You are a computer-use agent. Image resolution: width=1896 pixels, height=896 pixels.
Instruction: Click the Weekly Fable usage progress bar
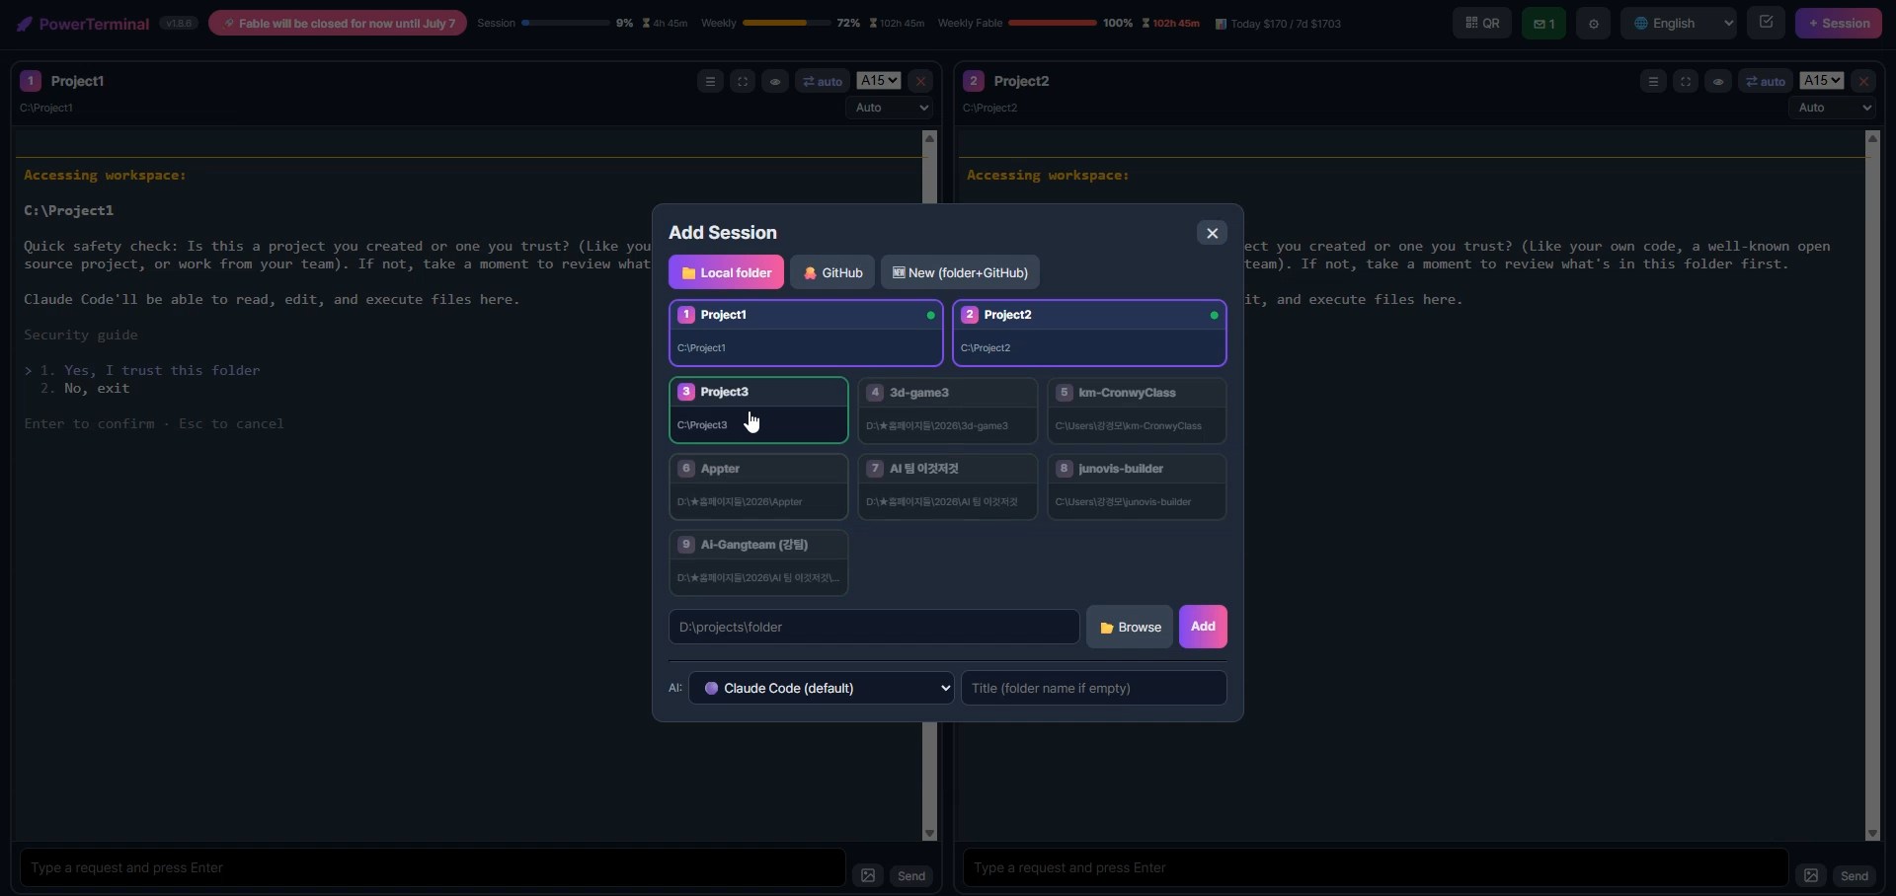point(1052,23)
